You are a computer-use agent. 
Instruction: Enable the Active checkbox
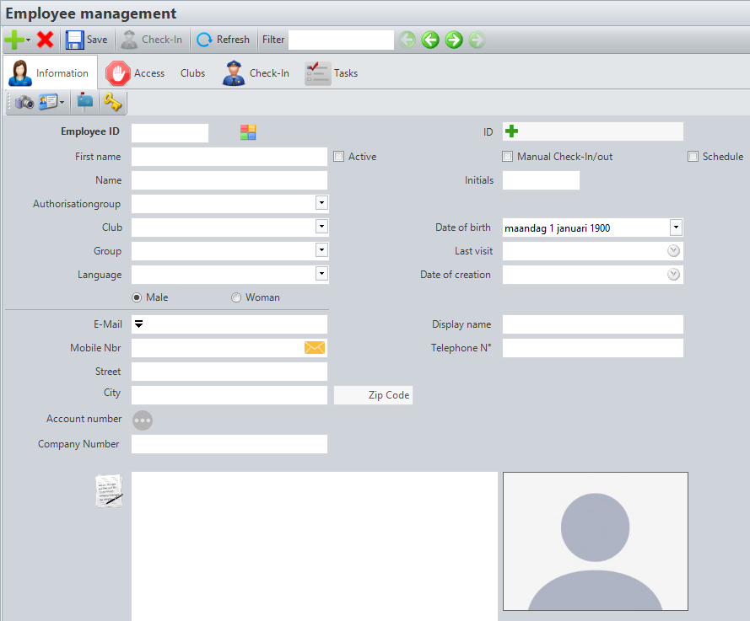[x=339, y=157]
